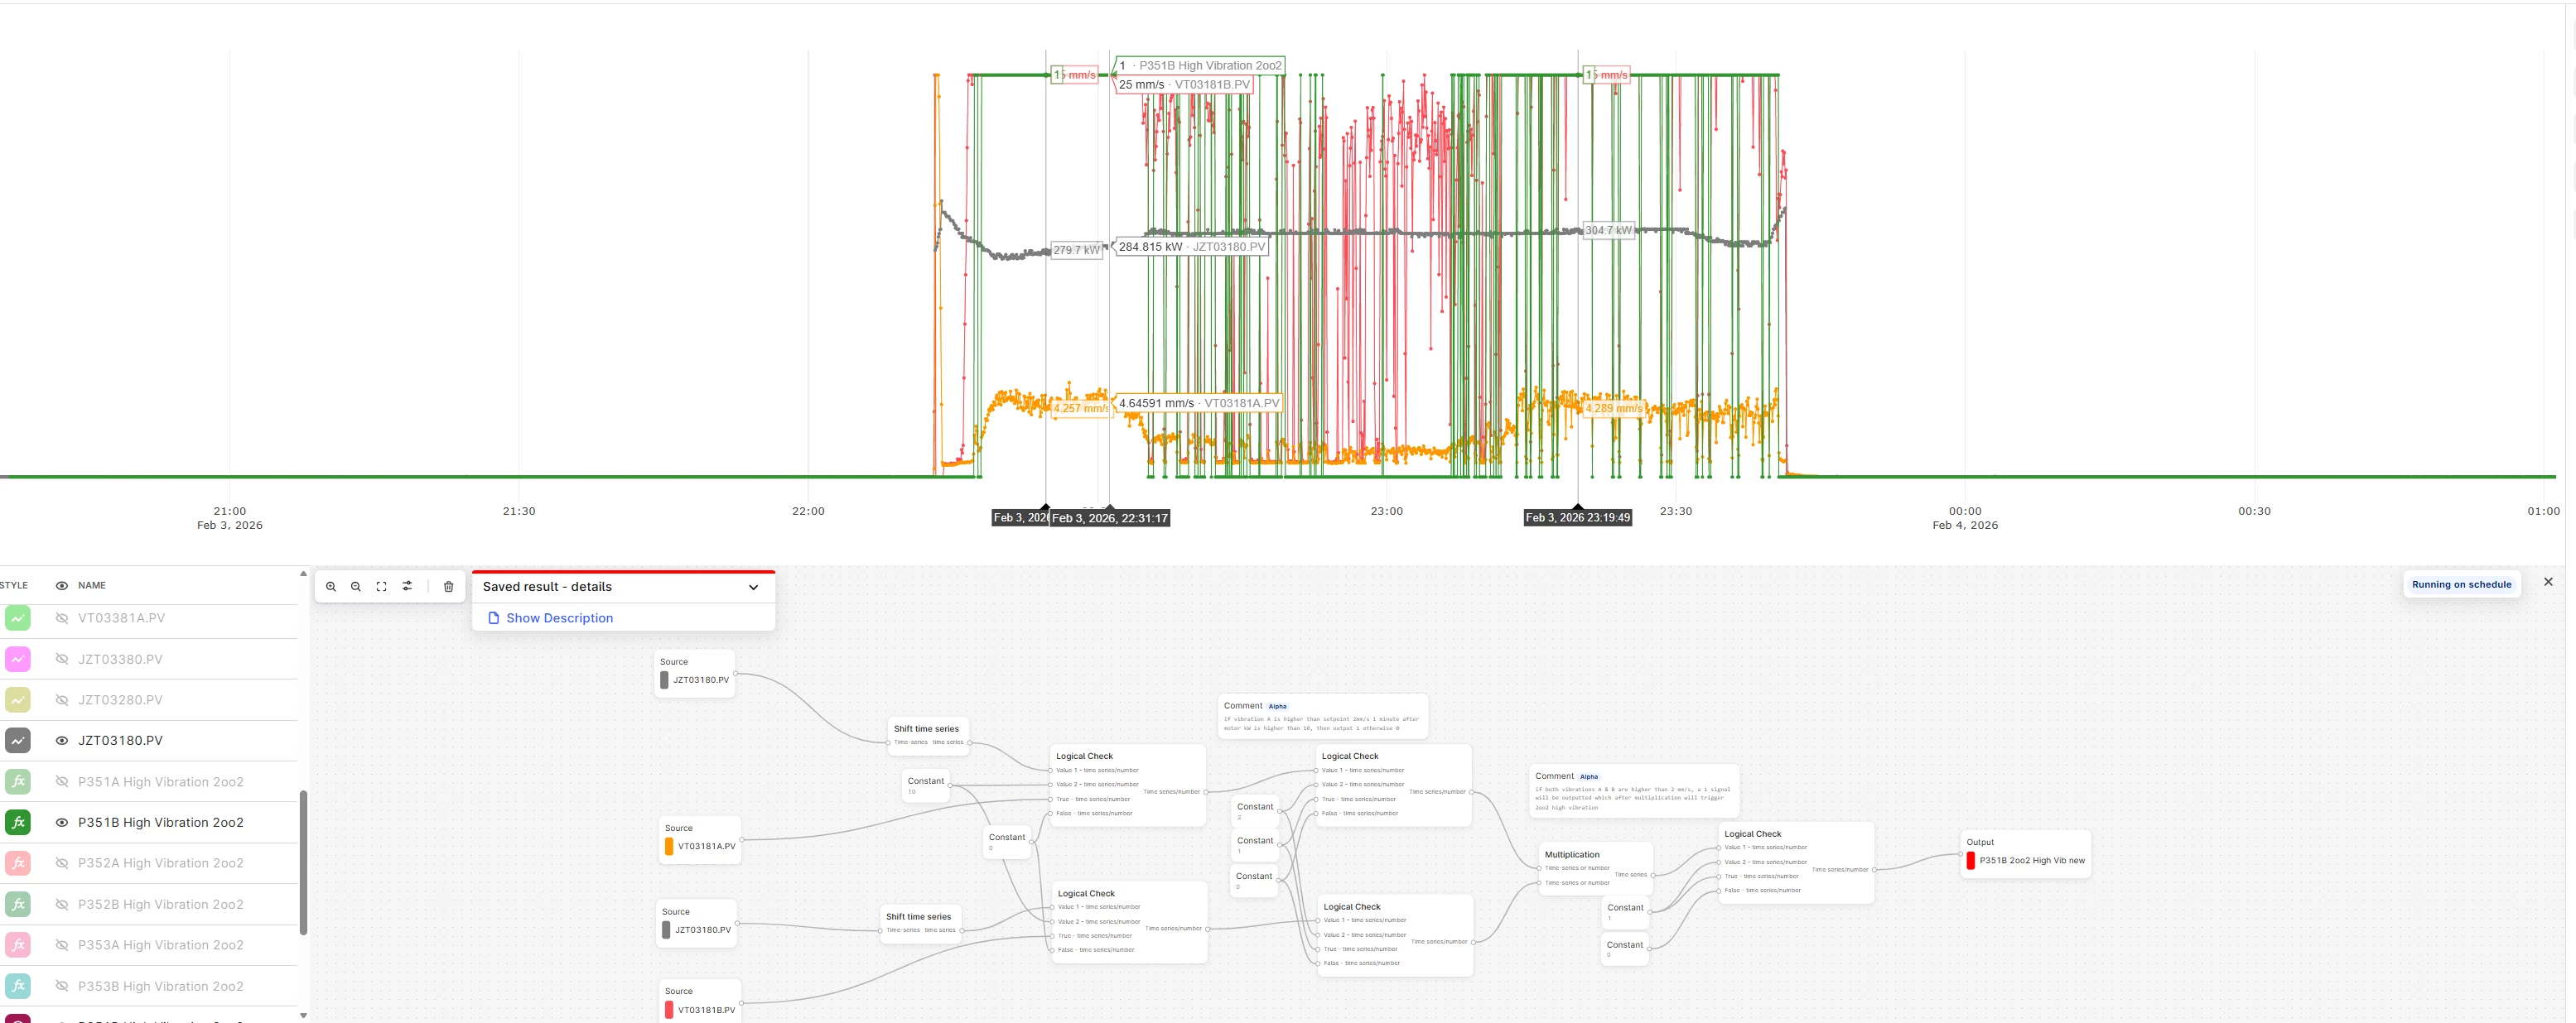Screen dimensions: 2576x1023
Task: Click the zoom out magnifier icon
Action: point(356,587)
